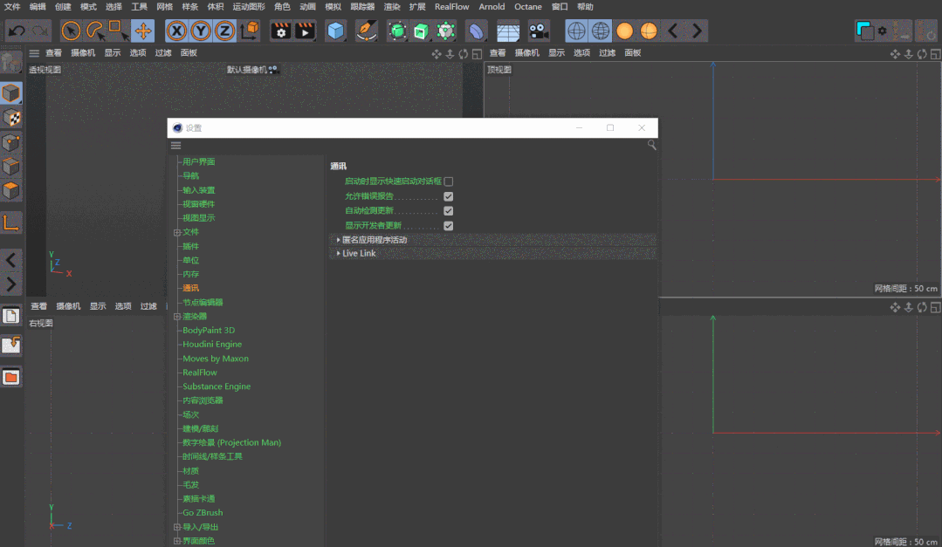Open the settings dialog hamburger menu
Viewport: 942px width, 547px height.
(176, 145)
